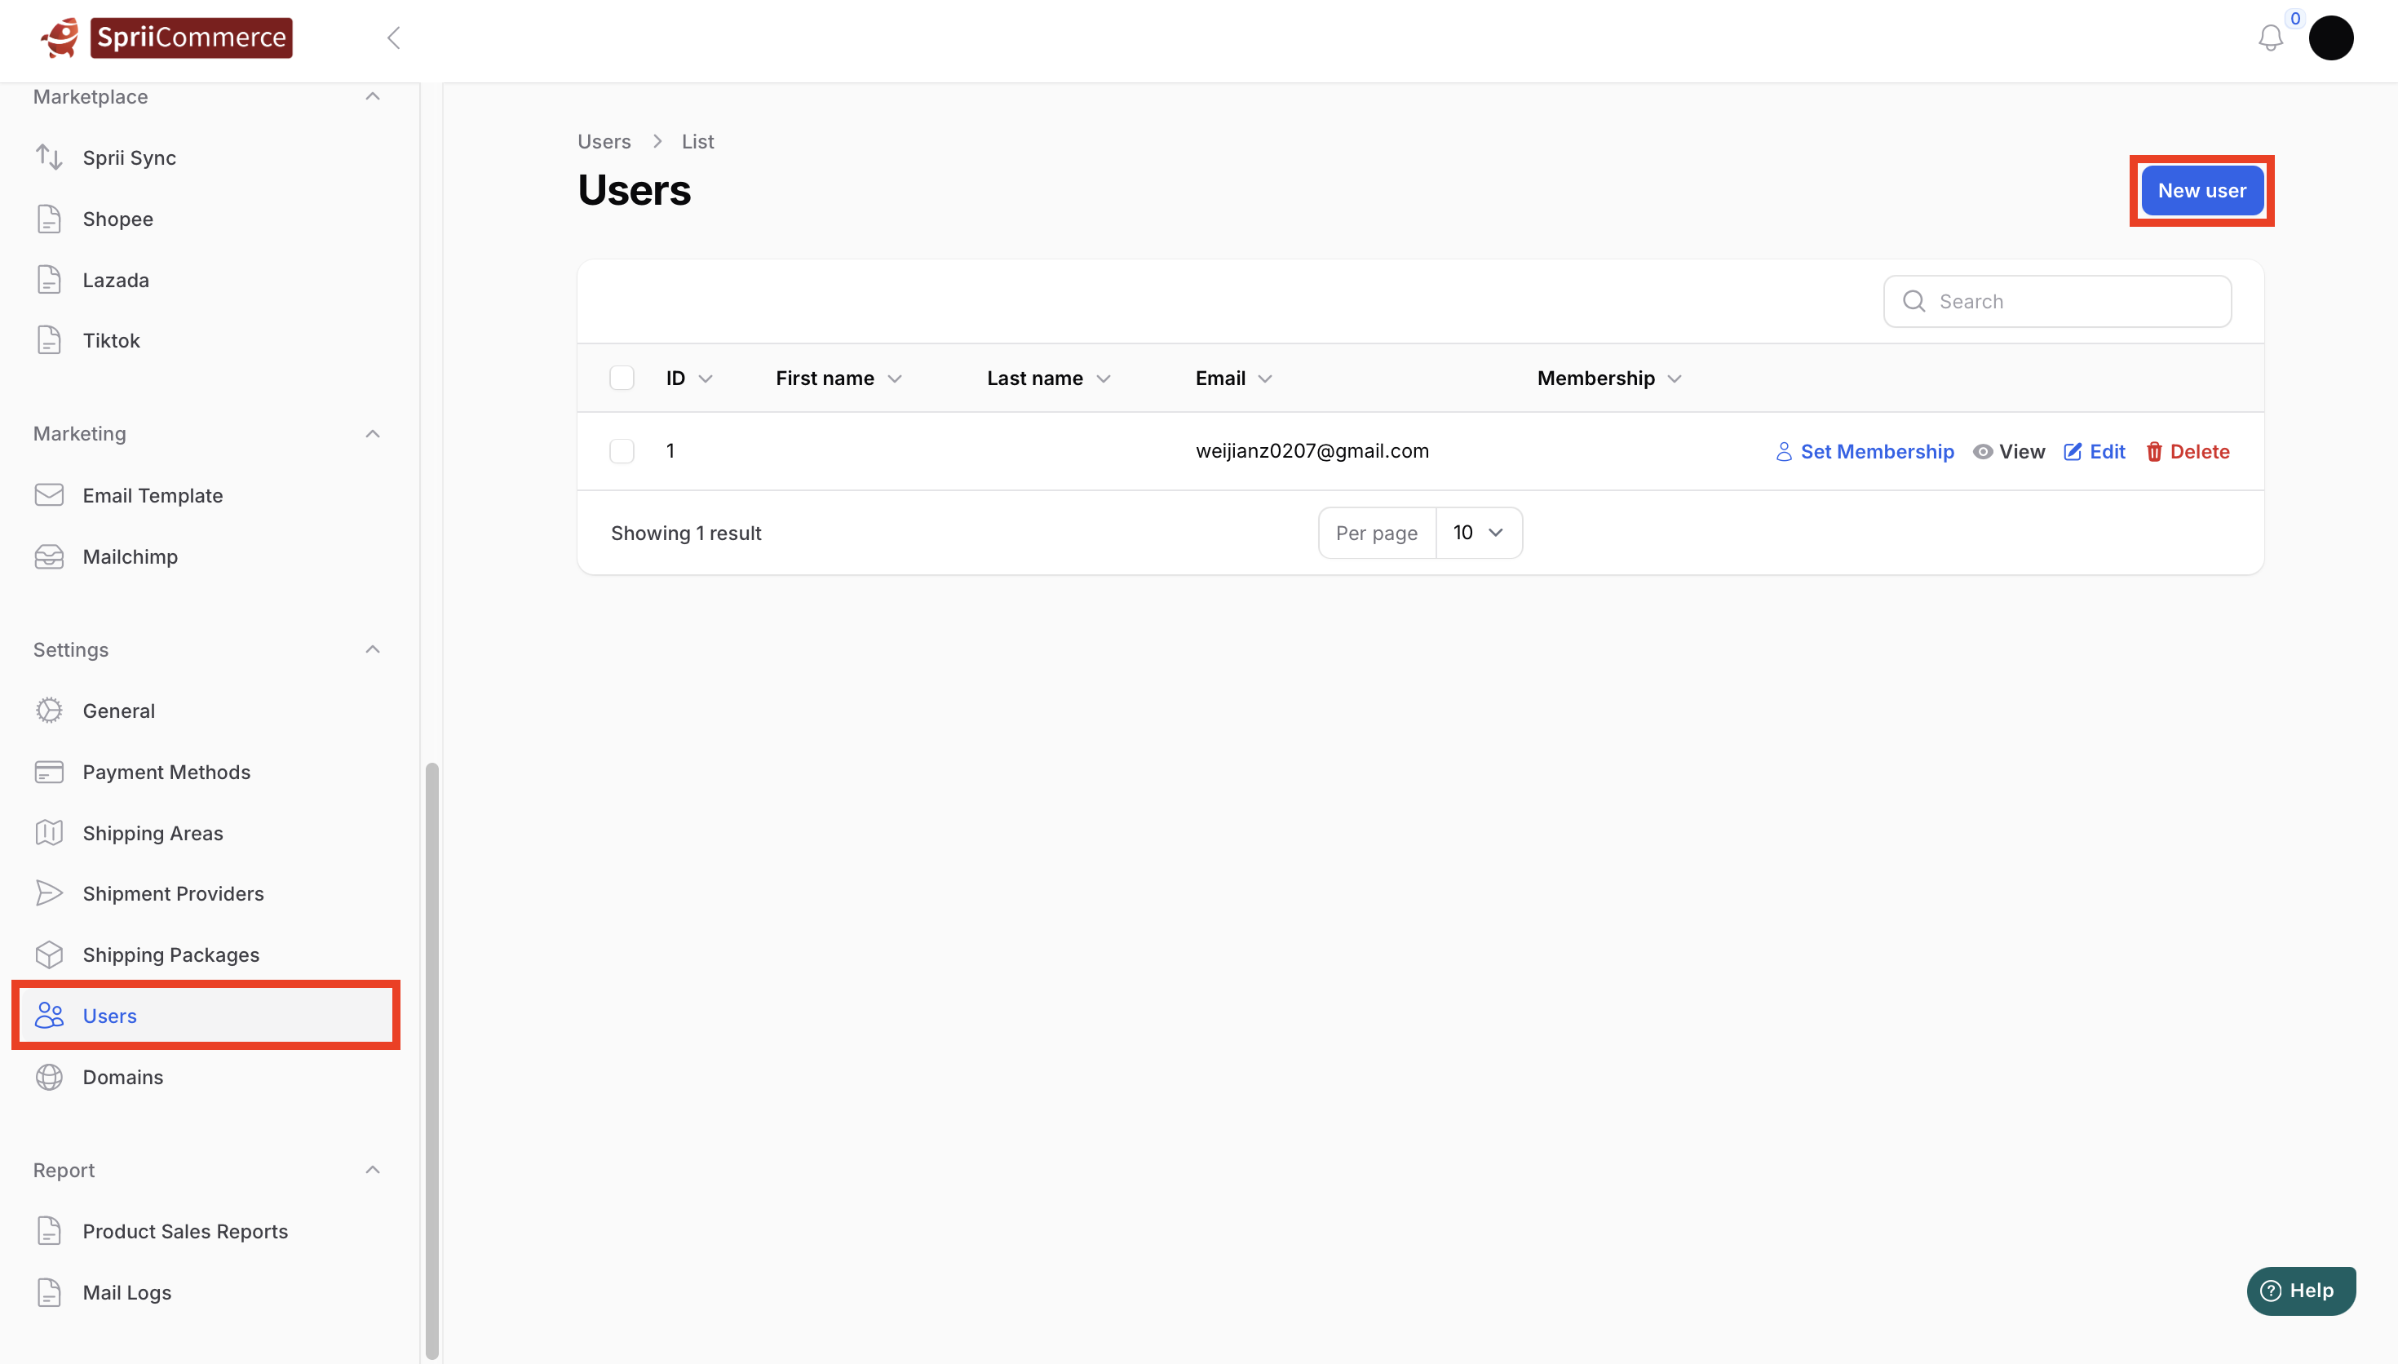Click the Payment Methods card icon
This screenshot has height=1364, width=2398.
pos(49,772)
